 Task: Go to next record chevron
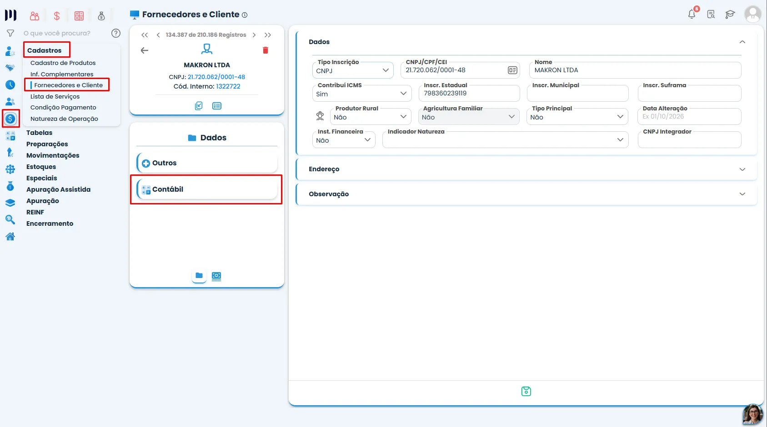[x=254, y=35]
